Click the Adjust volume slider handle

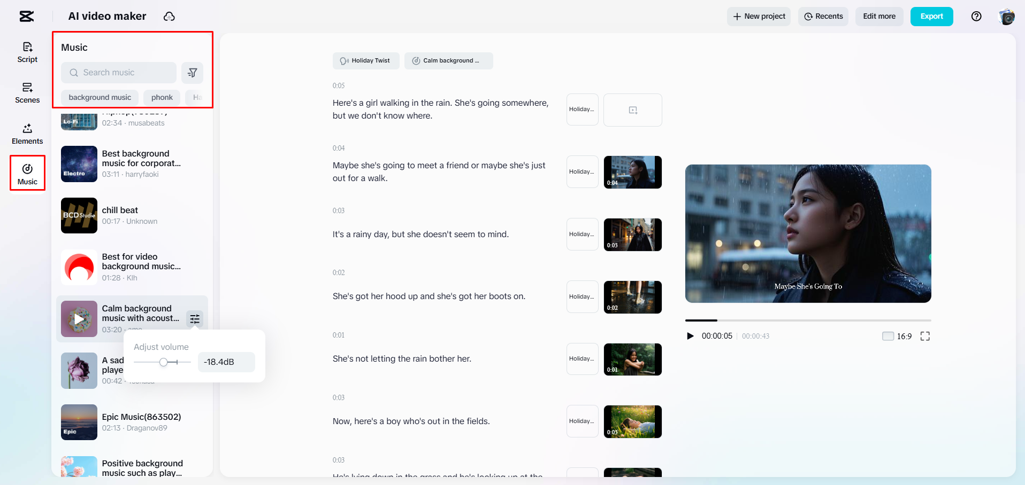pyautogui.click(x=164, y=362)
